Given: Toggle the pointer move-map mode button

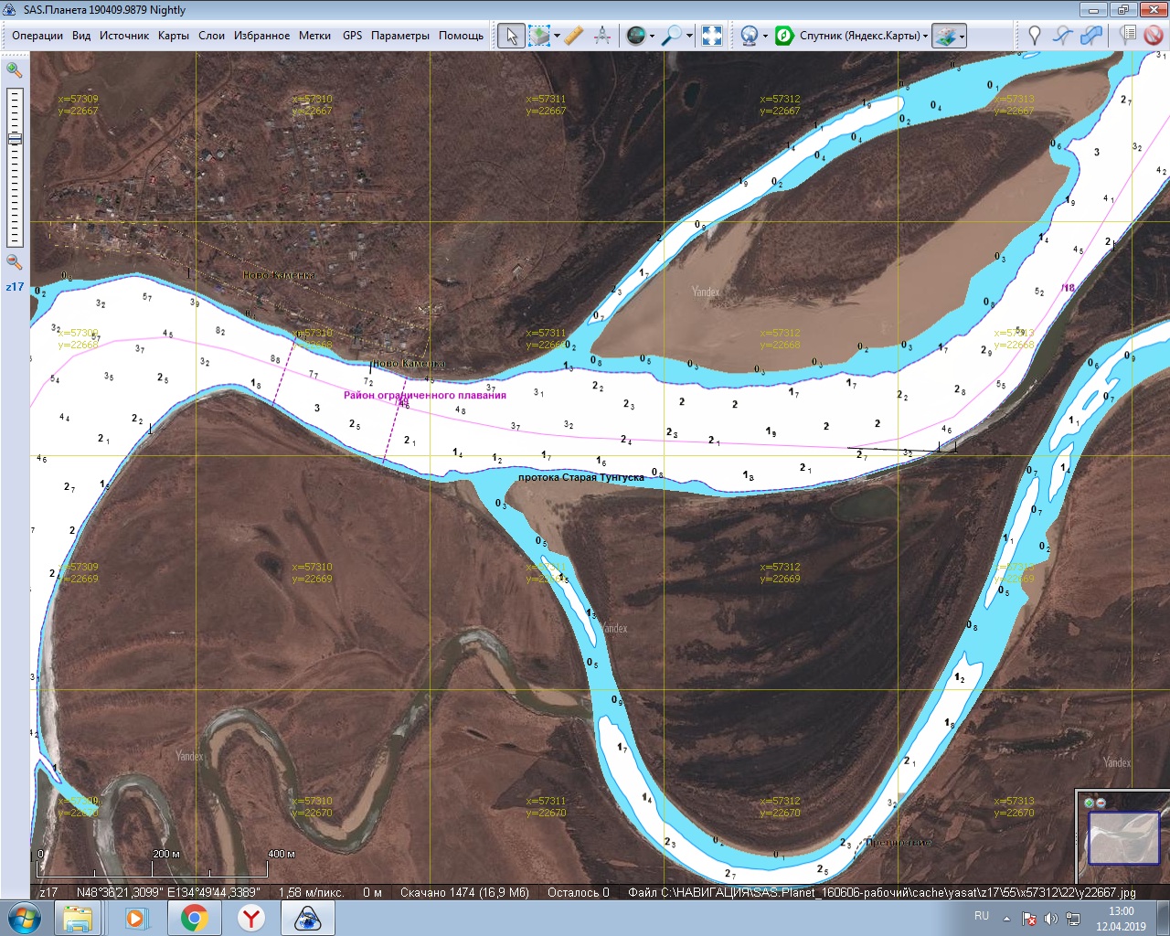Looking at the screenshot, I should pyautogui.click(x=512, y=36).
